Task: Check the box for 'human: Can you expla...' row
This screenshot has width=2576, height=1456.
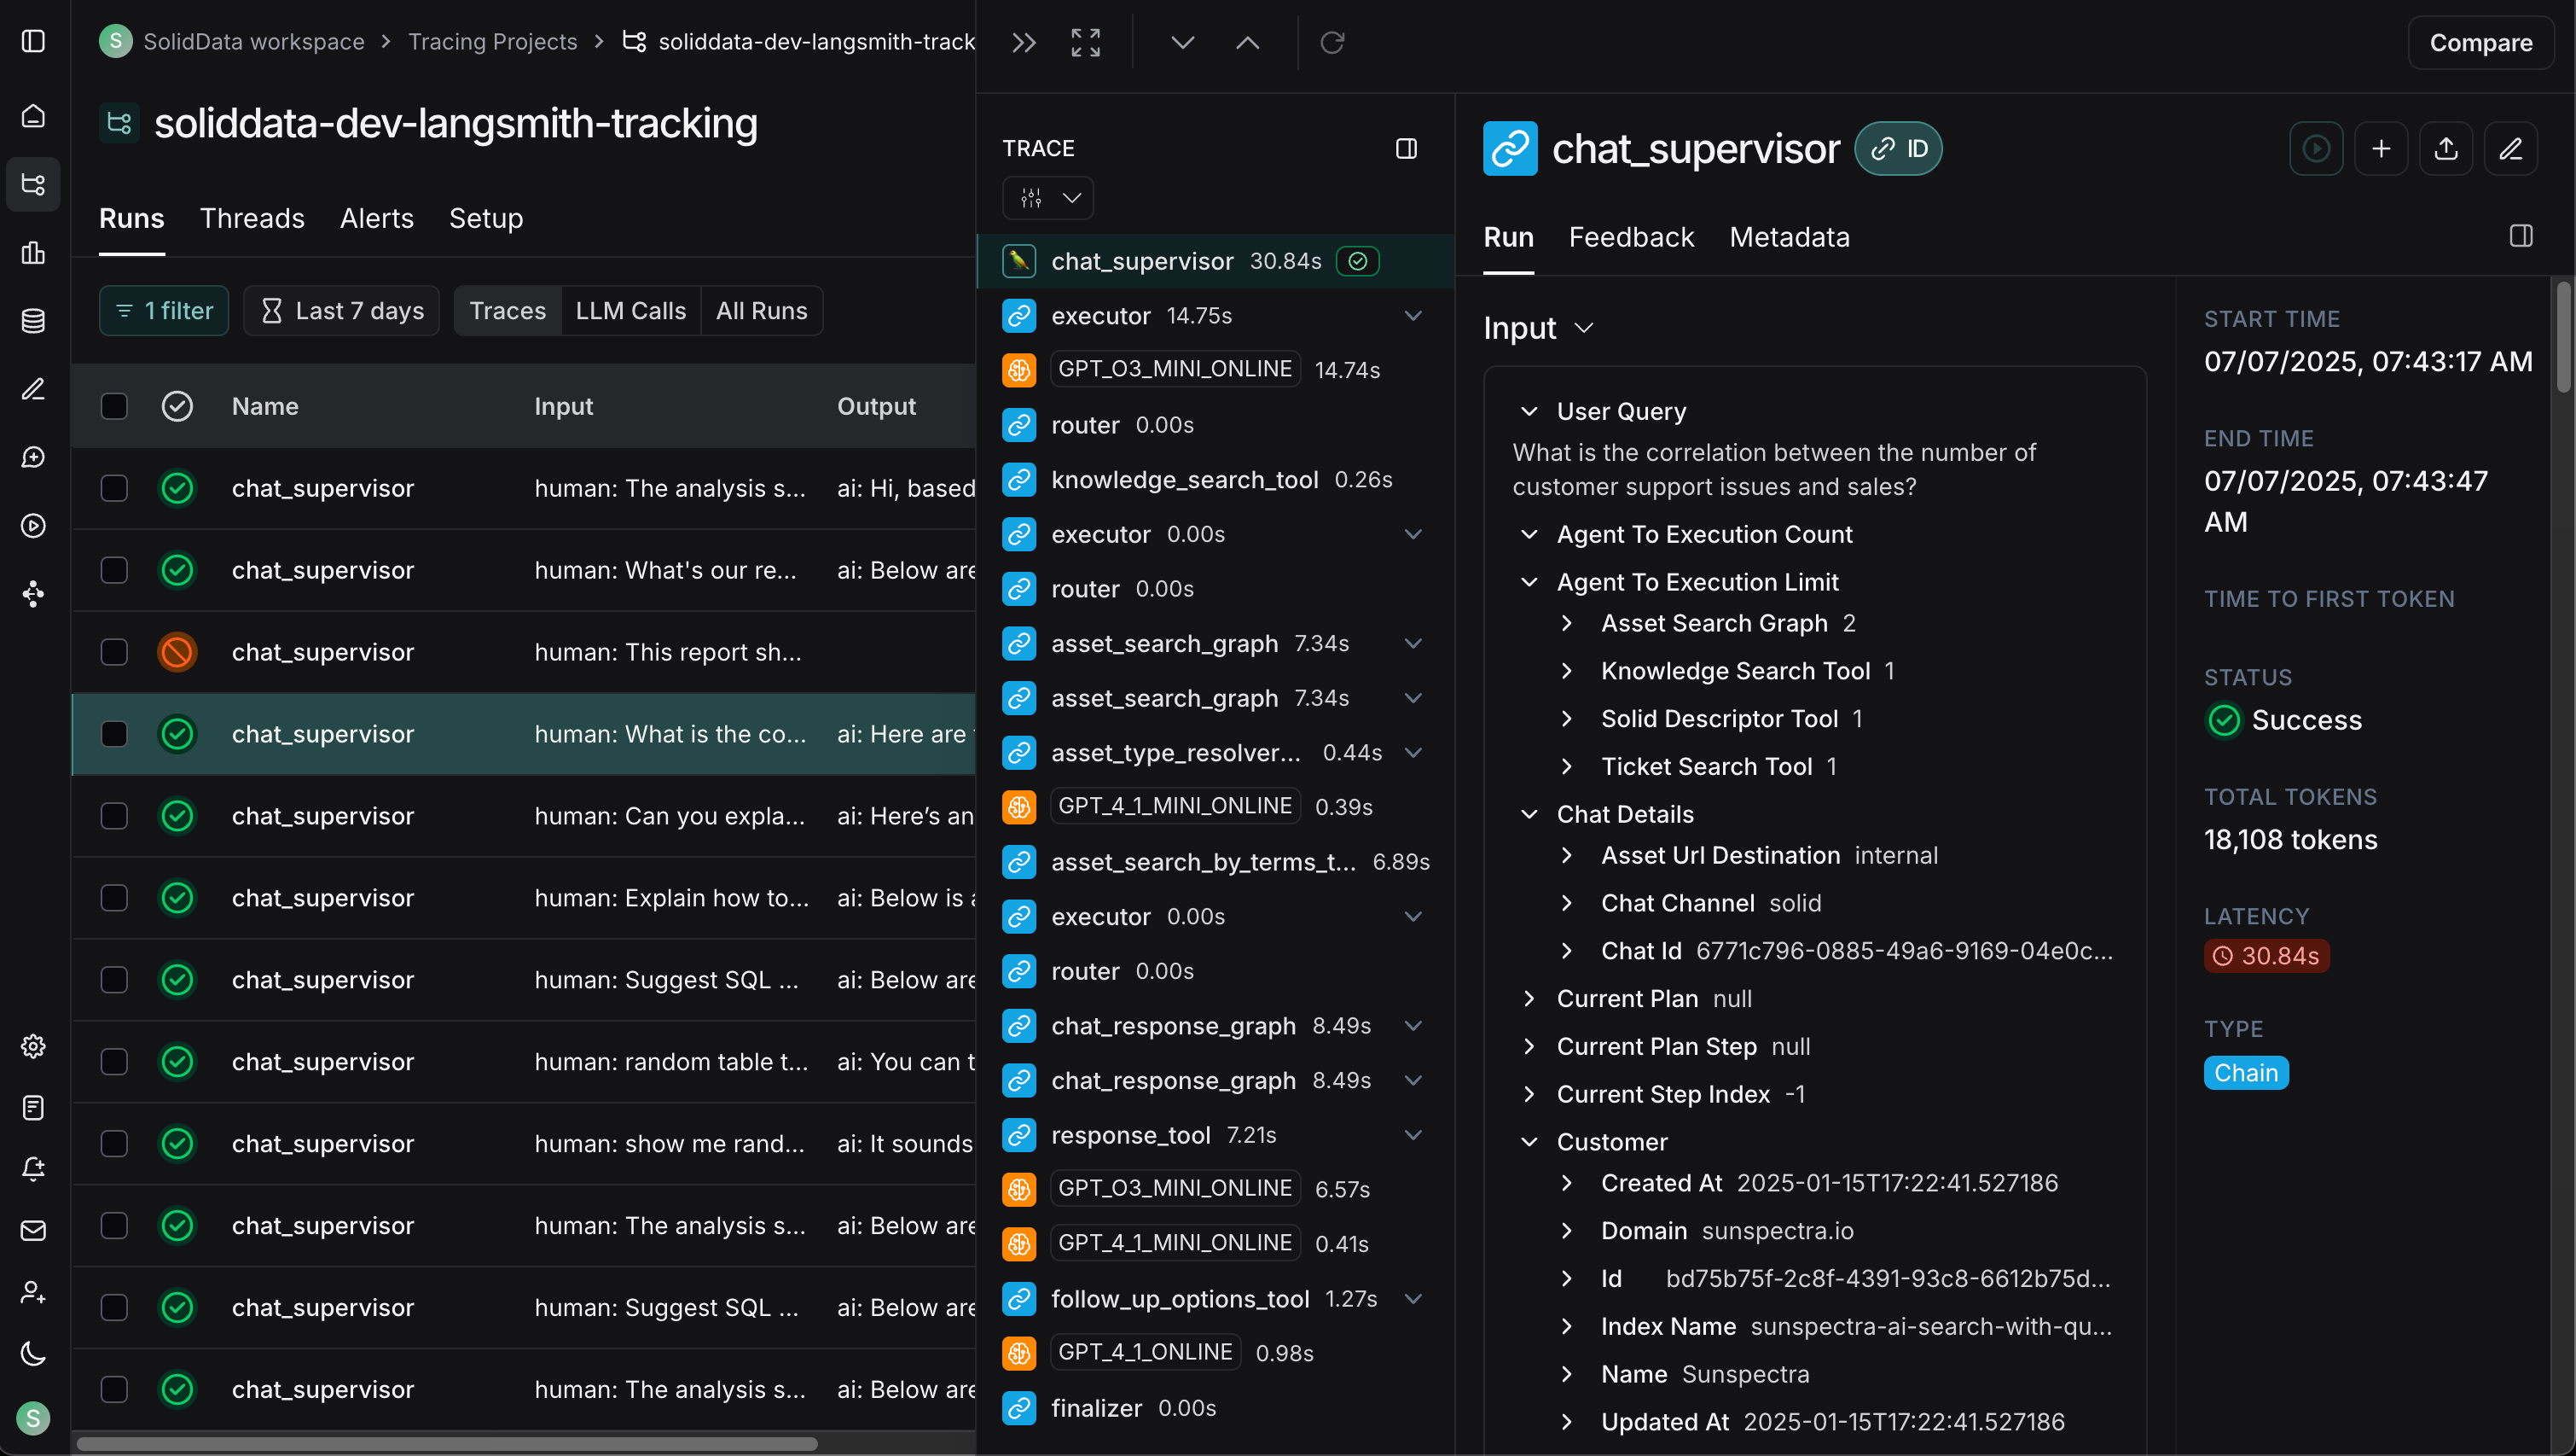Action: click(x=114, y=817)
